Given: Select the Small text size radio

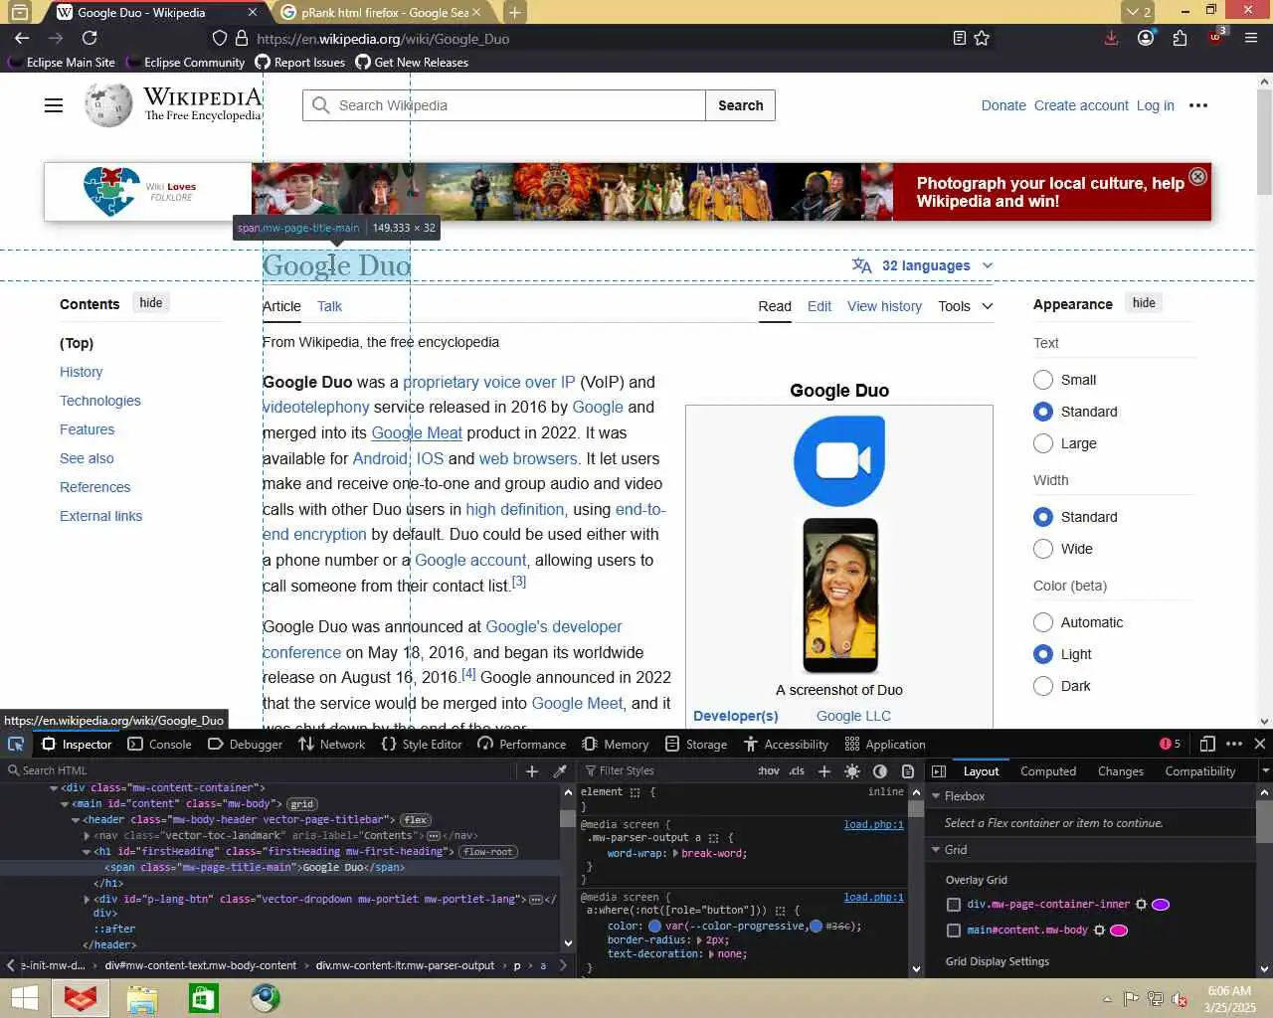Looking at the screenshot, I should coord(1043,380).
